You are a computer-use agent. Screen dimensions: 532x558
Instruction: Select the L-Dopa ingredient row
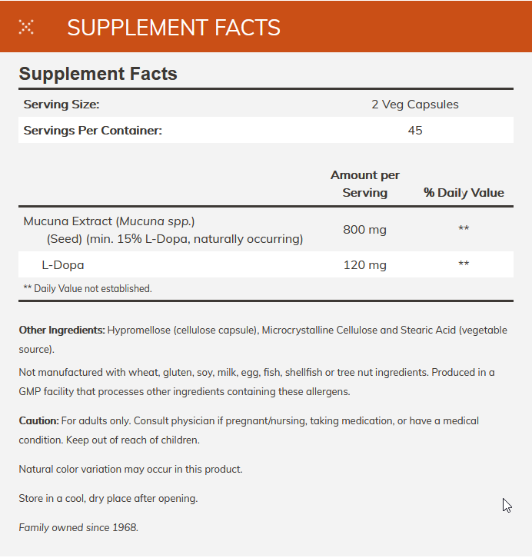[x=62, y=264]
